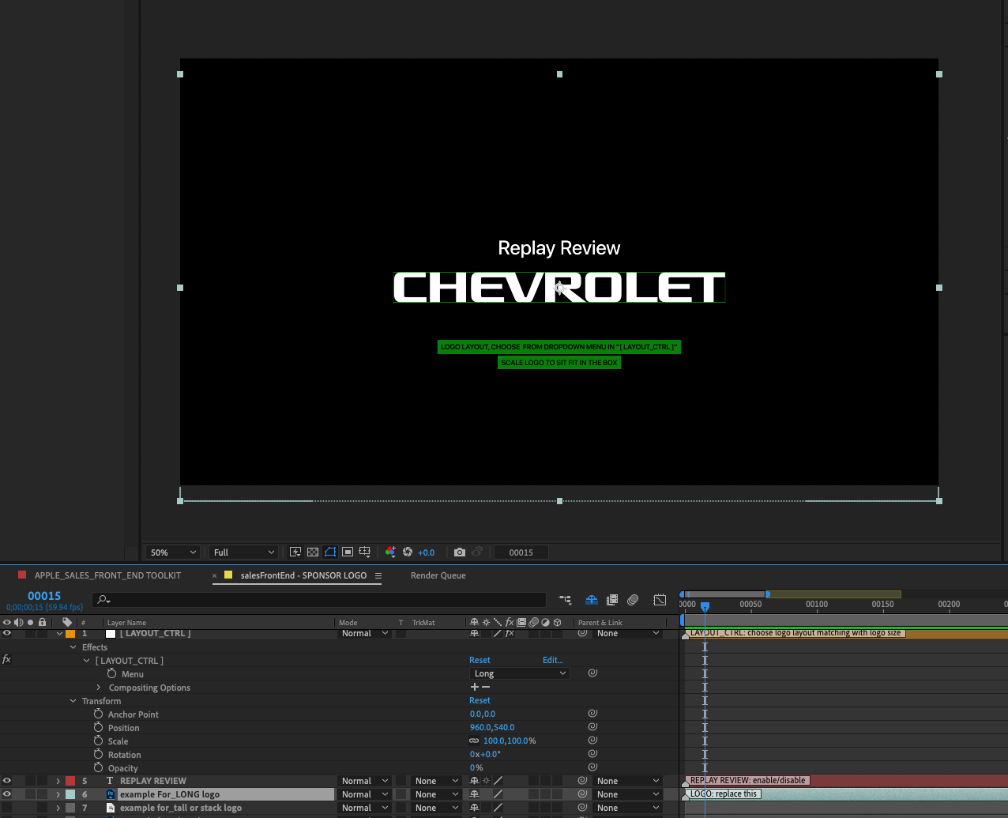Open the timeline panel menu
This screenshot has width=1008, height=818.
coord(378,575)
